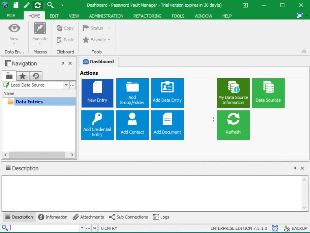This screenshot has height=233, width=310.
Task: Open the Add Contact tile
Action: coord(132,125)
